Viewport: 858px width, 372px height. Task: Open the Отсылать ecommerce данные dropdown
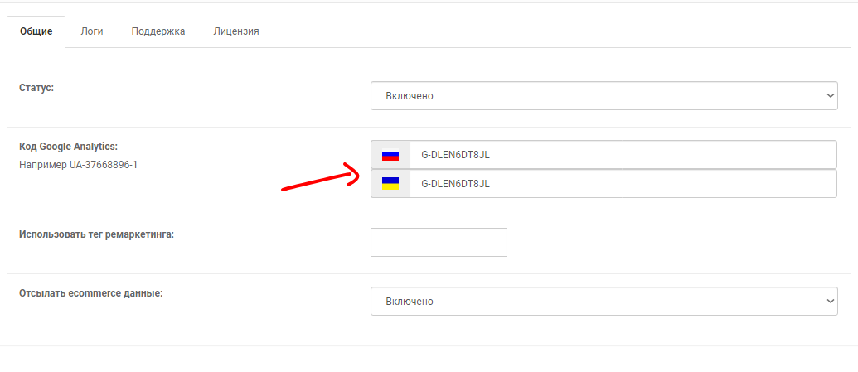pos(604,302)
